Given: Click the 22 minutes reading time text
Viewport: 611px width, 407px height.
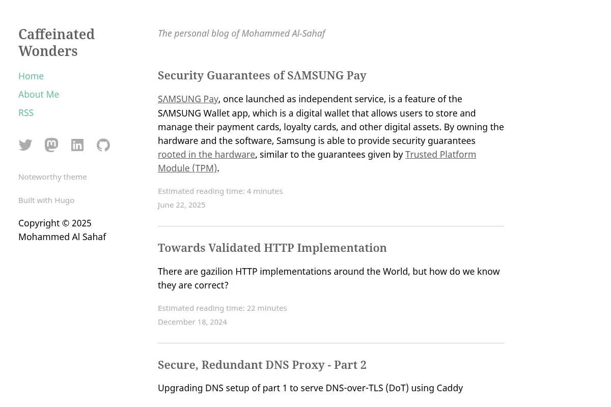Looking at the screenshot, I should point(267,308).
